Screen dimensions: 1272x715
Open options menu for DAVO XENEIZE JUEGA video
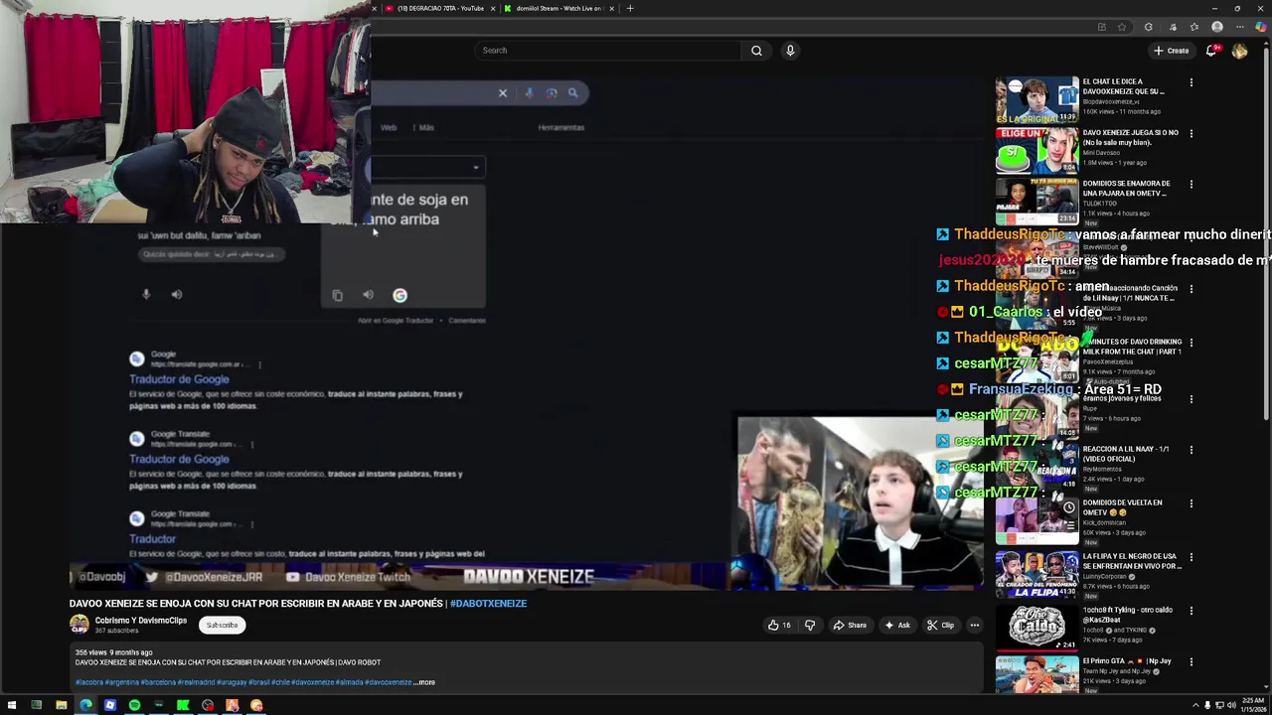[x=1192, y=133]
